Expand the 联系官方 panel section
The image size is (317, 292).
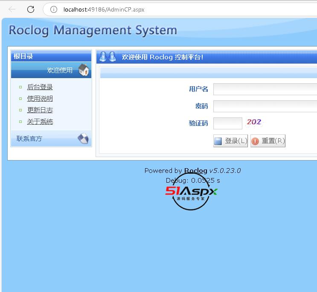coord(51,139)
